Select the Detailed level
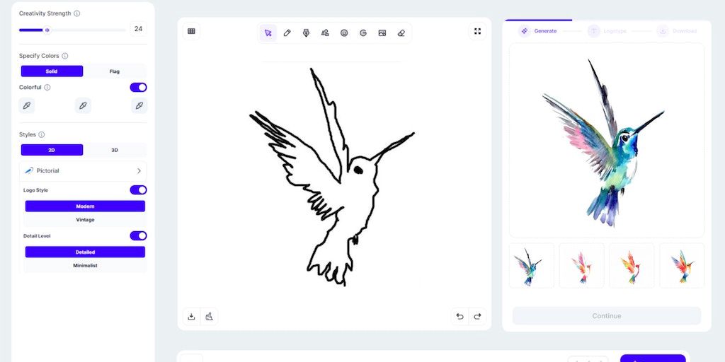The image size is (725, 362). (x=85, y=252)
